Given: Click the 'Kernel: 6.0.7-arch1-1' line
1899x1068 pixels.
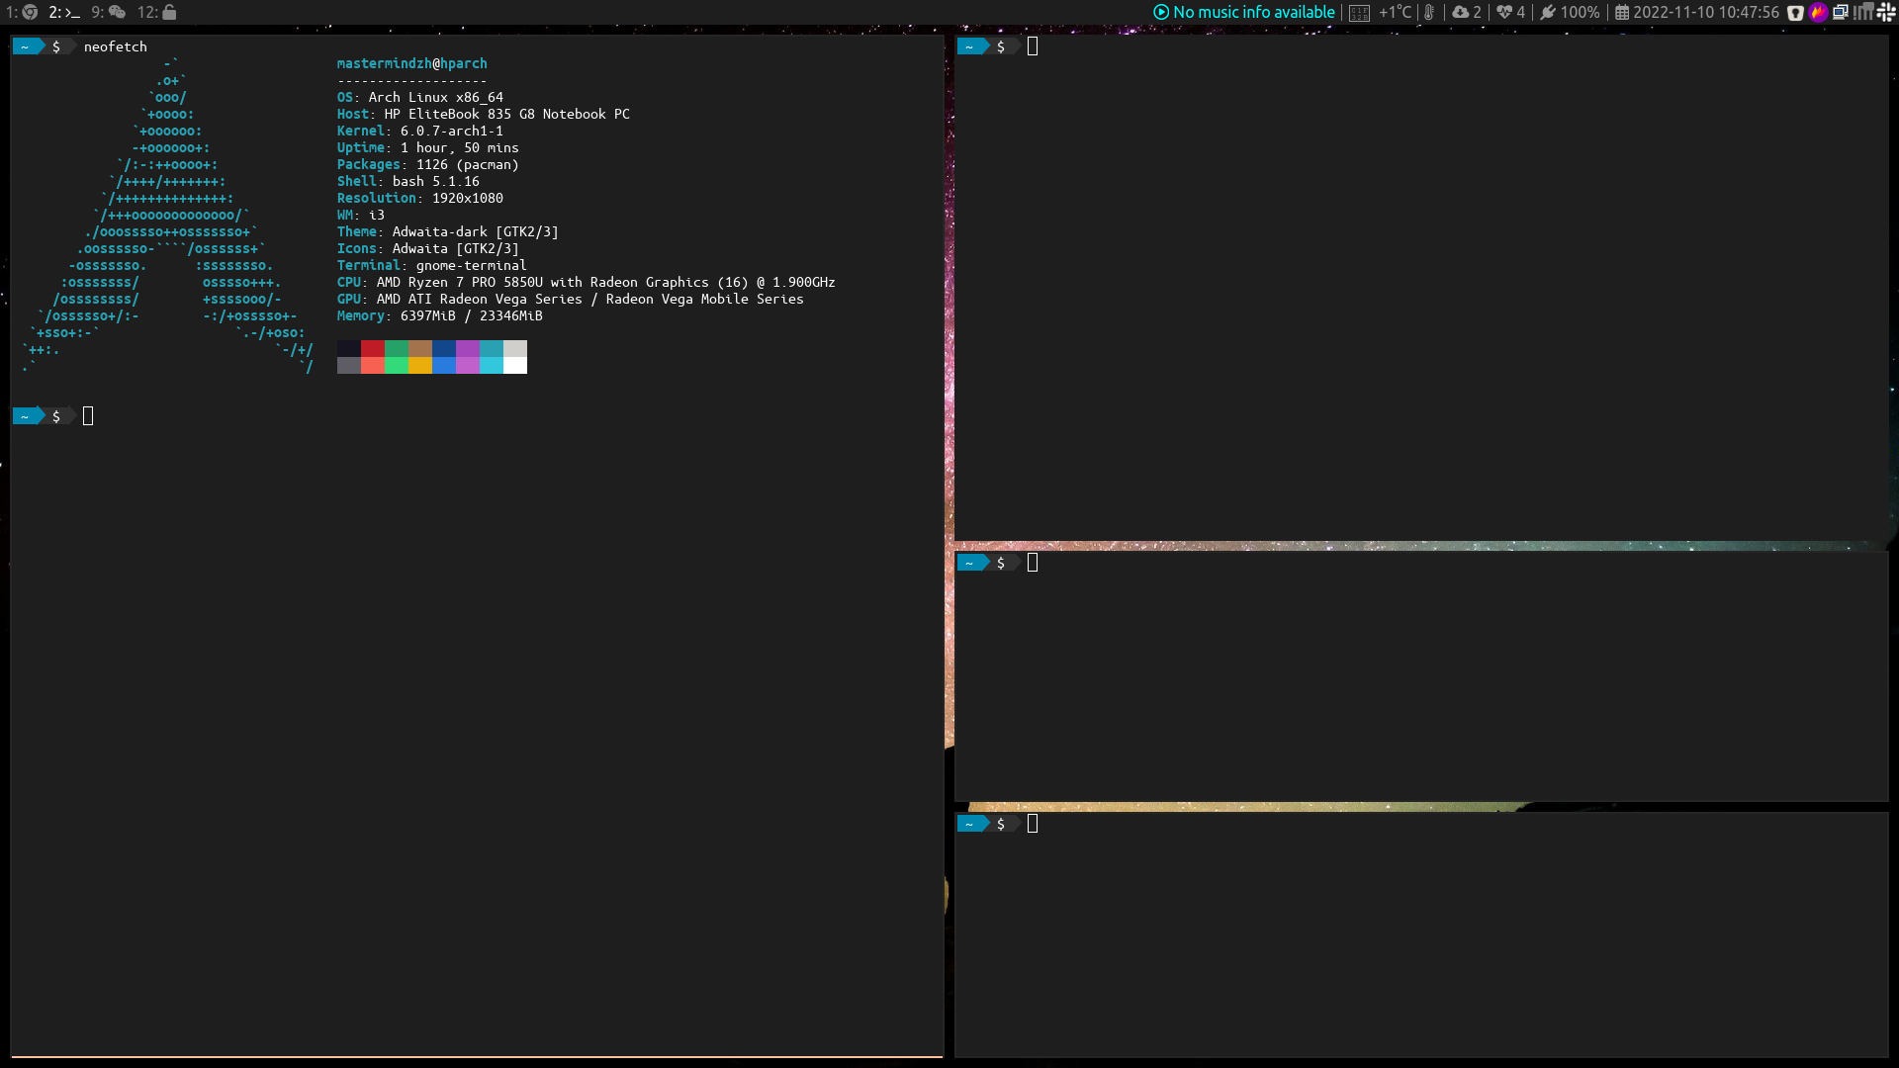Looking at the screenshot, I should click(419, 131).
